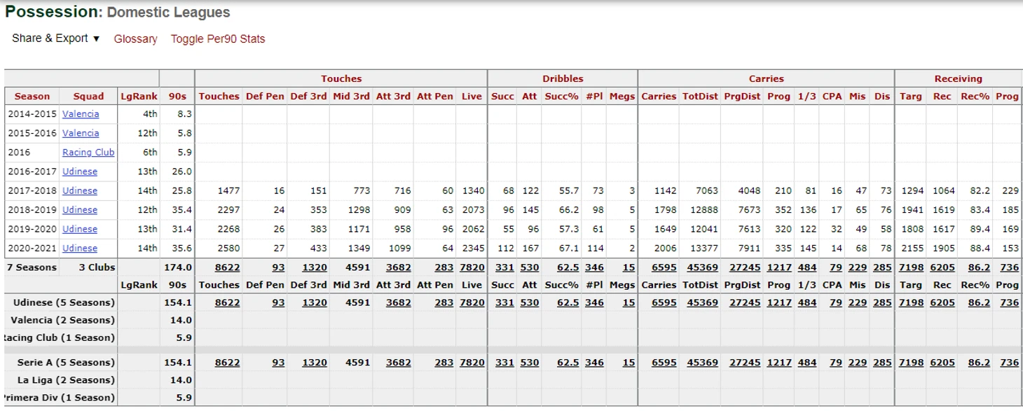1023x411 pixels.
Task: Sort by top Megs column header
Action: click(622, 97)
